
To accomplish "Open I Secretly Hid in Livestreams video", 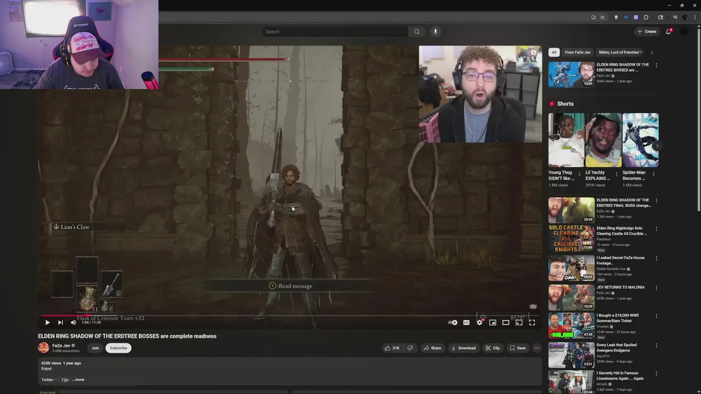I will 571,382.
